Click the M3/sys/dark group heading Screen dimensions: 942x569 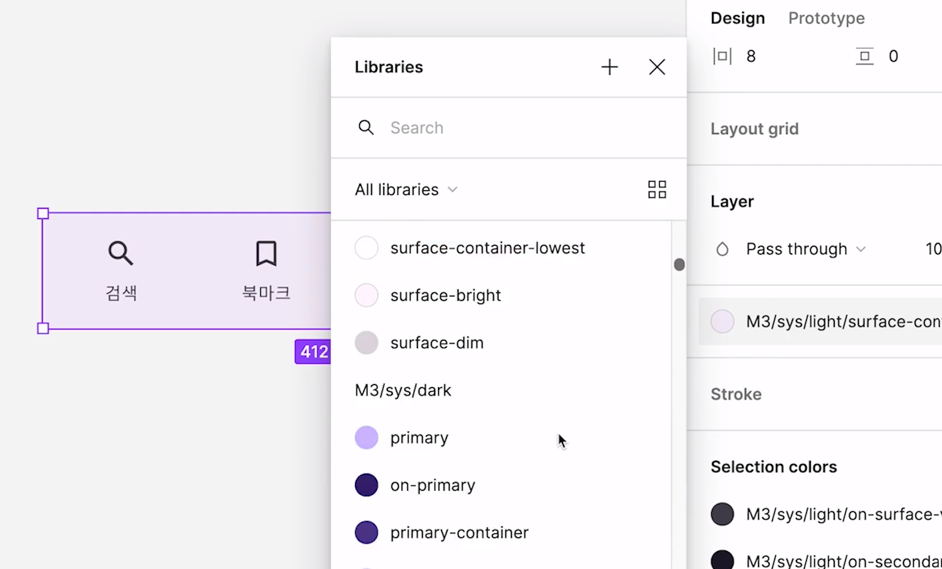403,391
